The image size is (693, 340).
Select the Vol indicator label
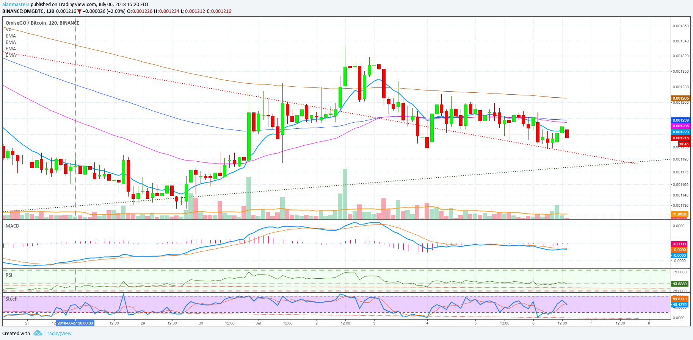pyautogui.click(x=9, y=29)
